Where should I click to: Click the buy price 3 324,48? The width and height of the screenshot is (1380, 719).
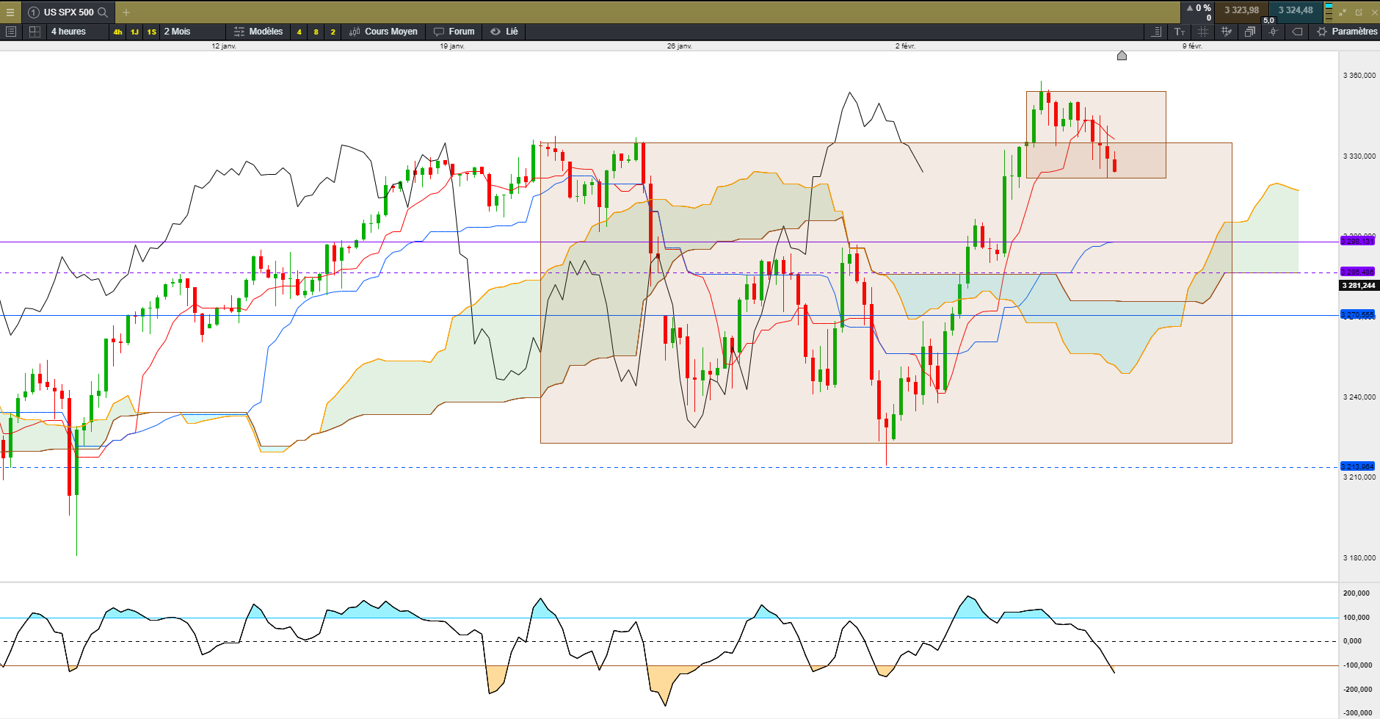point(1296,10)
